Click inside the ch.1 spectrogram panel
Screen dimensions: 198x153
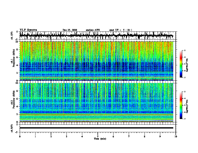tap(96, 61)
